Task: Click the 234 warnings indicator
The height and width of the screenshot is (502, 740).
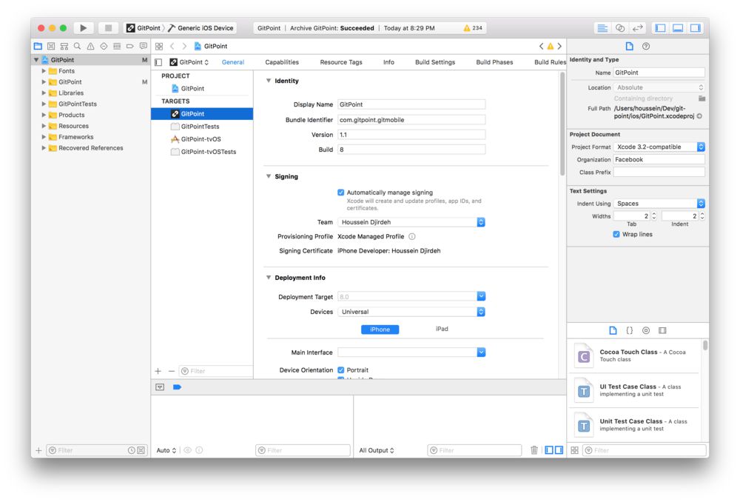Action: [x=473, y=28]
